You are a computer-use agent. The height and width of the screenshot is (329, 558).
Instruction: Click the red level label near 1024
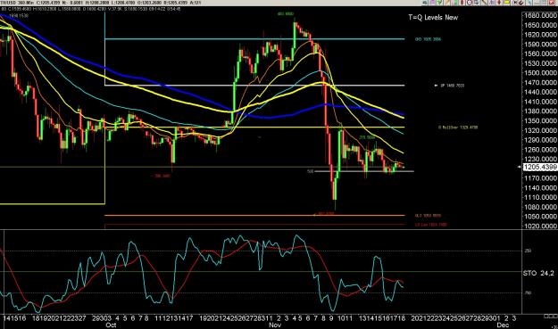(x=430, y=225)
